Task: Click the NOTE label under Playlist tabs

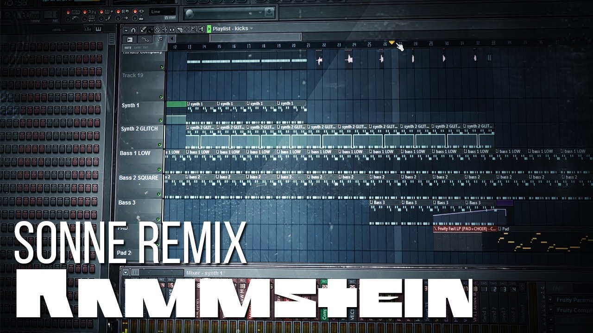Action: pyautogui.click(x=128, y=48)
